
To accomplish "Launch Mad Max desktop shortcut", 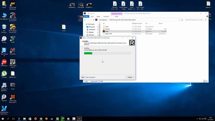I will 13,51.
